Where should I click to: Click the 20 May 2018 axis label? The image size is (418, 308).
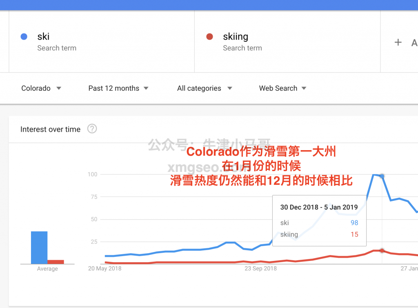click(105, 268)
